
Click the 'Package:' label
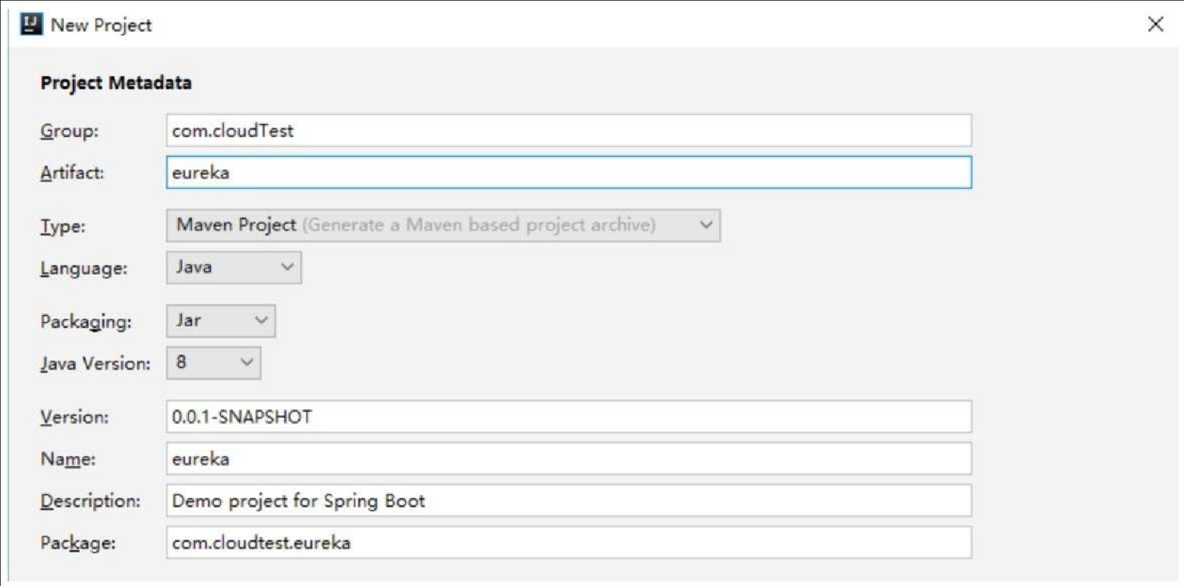coord(78,543)
